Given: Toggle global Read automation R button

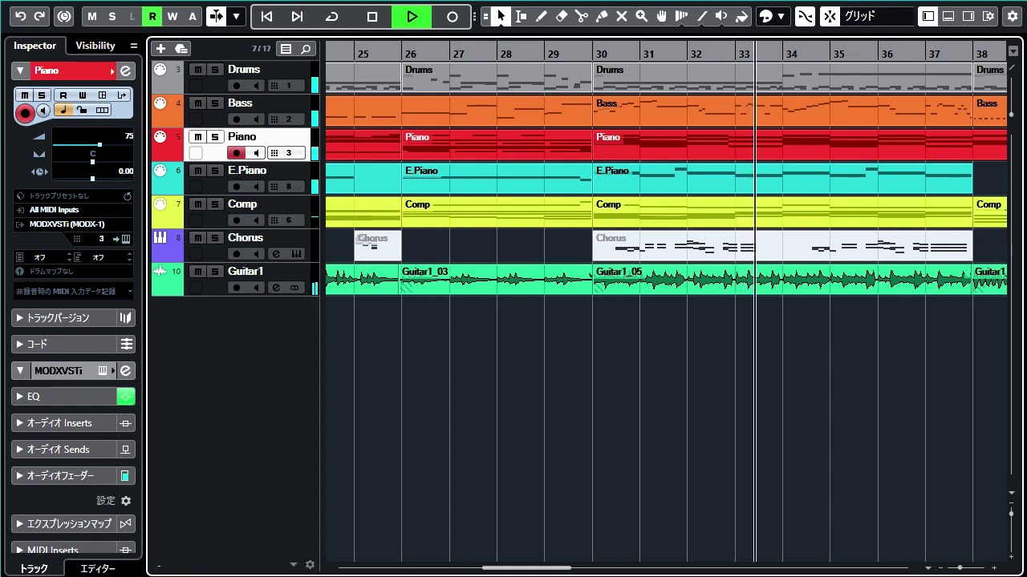Looking at the screenshot, I should click(152, 16).
